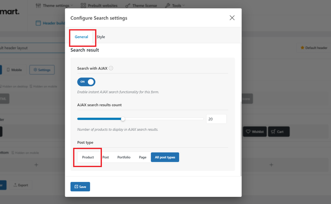
Task: Click the Wishlist header element
Action: 255,132
